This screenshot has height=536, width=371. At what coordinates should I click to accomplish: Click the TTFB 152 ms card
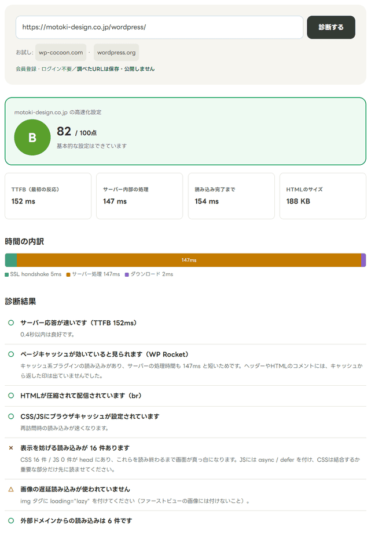point(48,196)
